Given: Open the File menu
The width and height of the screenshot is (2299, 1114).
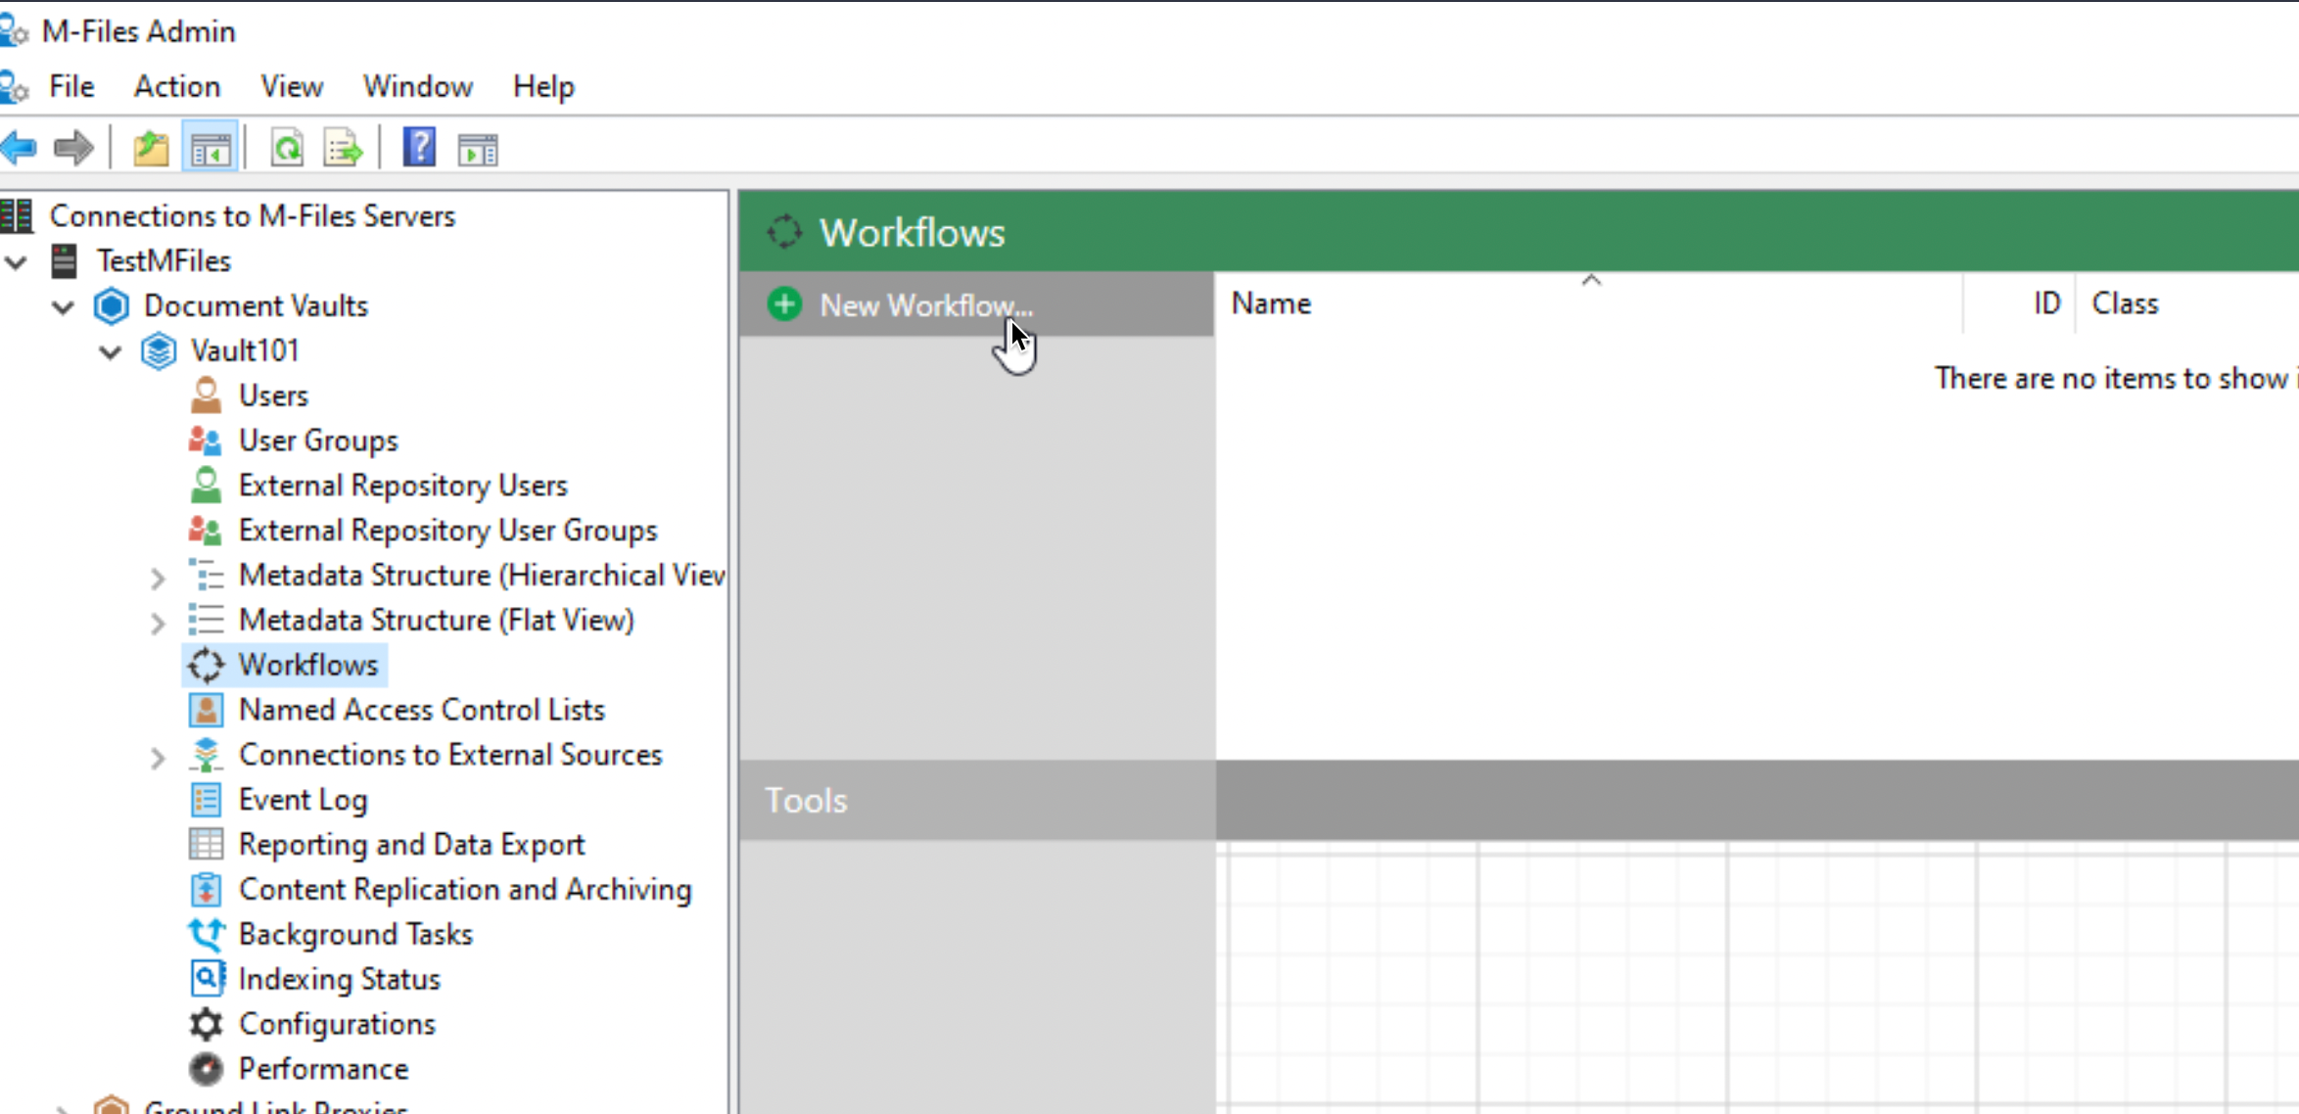Looking at the screenshot, I should click(x=71, y=86).
